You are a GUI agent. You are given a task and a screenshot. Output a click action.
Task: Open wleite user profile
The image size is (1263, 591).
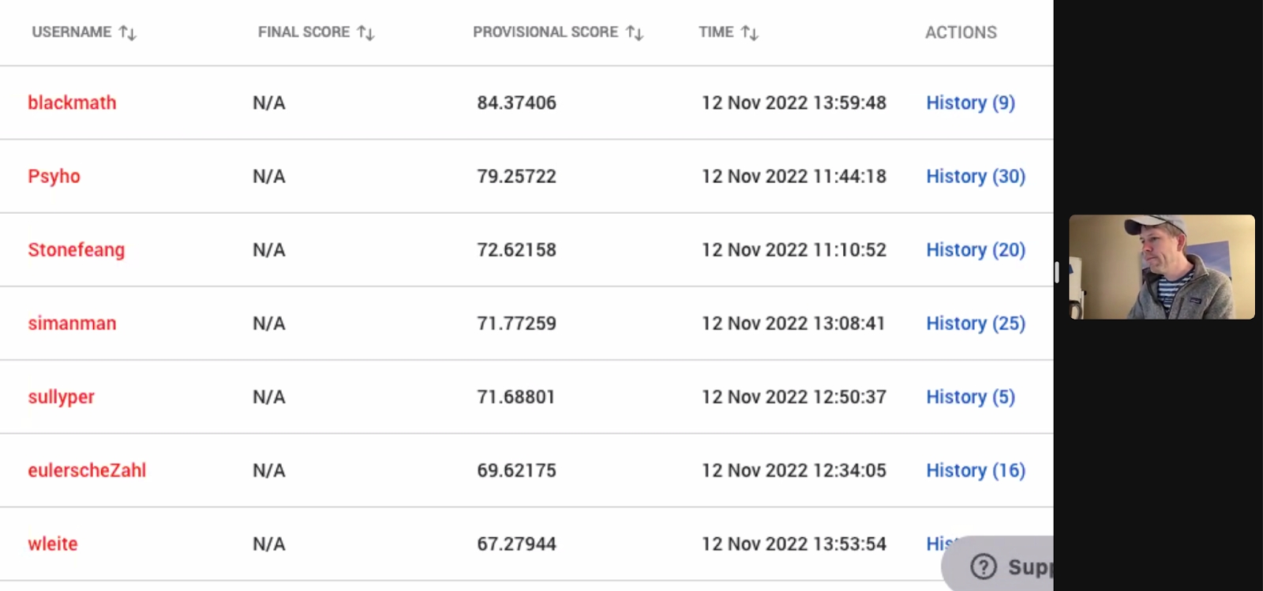[53, 544]
